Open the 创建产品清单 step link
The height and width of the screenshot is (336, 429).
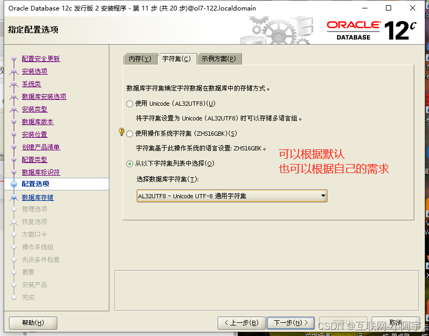pyautogui.click(x=41, y=147)
